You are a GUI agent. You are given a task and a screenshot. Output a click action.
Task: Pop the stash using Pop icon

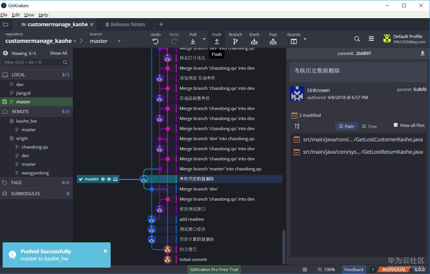click(273, 41)
